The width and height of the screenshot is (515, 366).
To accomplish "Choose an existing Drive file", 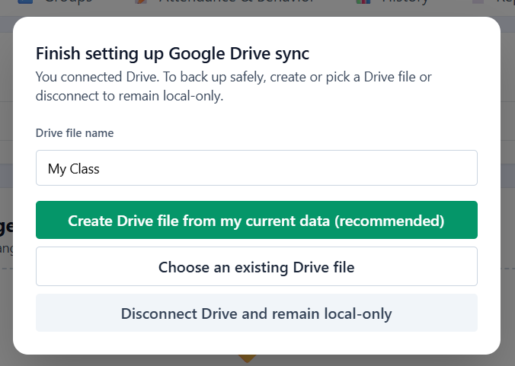I will pyautogui.click(x=257, y=266).
